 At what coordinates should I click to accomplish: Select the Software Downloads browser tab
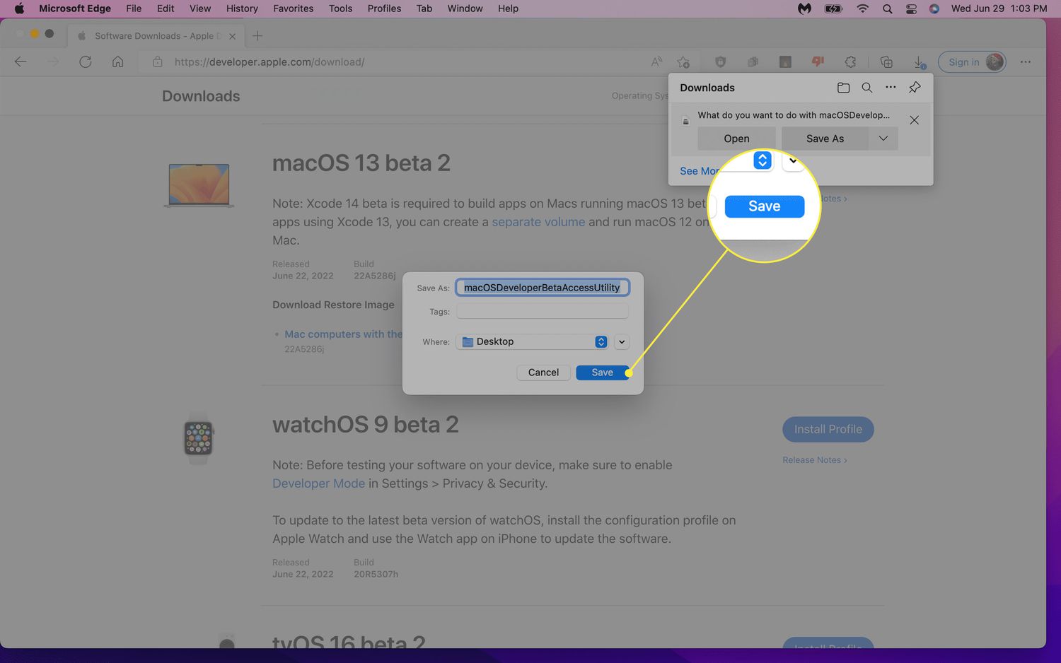tap(156, 36)
